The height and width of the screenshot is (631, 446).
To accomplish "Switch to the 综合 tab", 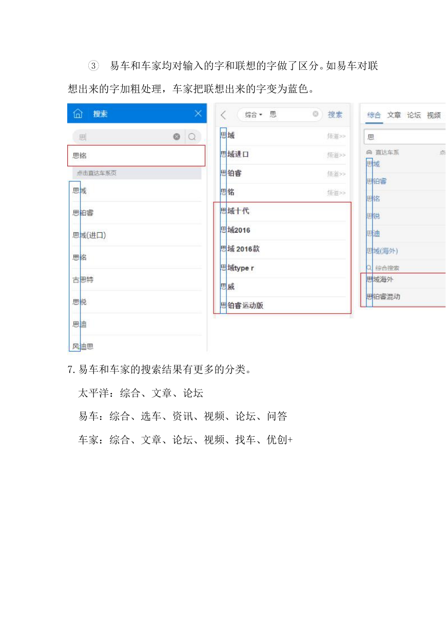I will pyautogui.click(x=374, y=115).
